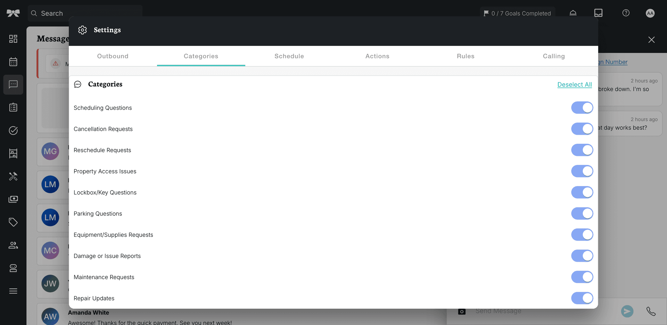Image resolution: width=667 pixels, height=325 pixels.
Task: Disable the Scheduling Questions toggle
Action: pos(582,108)
